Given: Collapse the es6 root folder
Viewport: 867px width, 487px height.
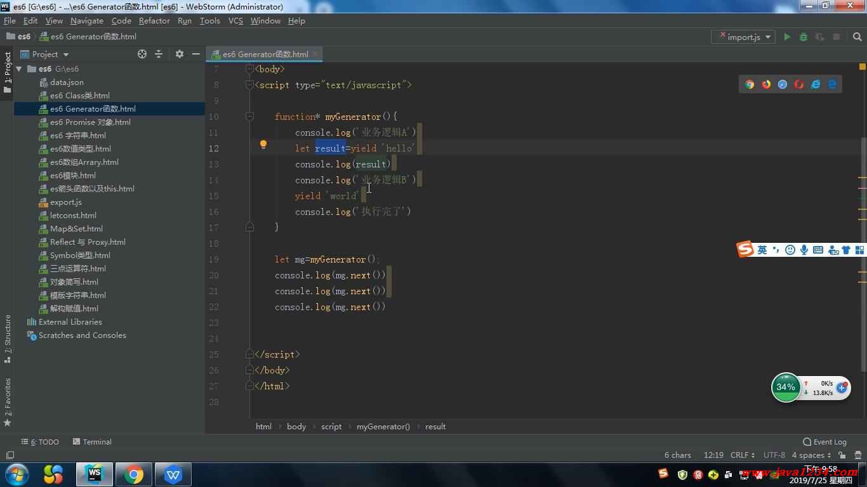Looking at the screenshot, I should coord(19,68).
